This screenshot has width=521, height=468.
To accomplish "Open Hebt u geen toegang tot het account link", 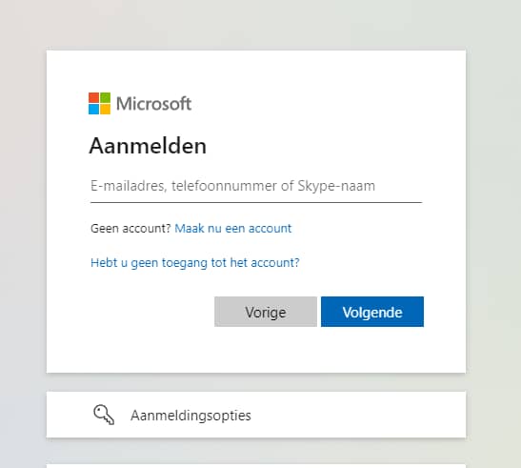I will [x=195, y=263].
